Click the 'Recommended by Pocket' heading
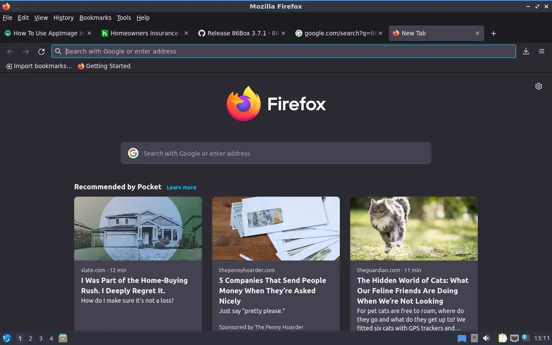Screen dimensions: 552x345 pyautogui.click(x=118, y=187)
